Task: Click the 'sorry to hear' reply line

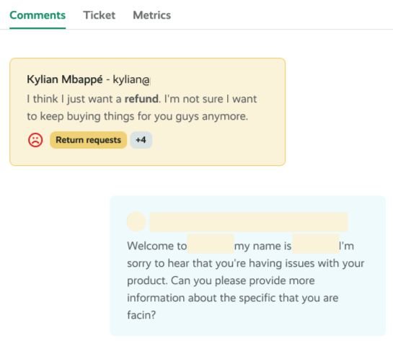Action: (x=246, y=264)
